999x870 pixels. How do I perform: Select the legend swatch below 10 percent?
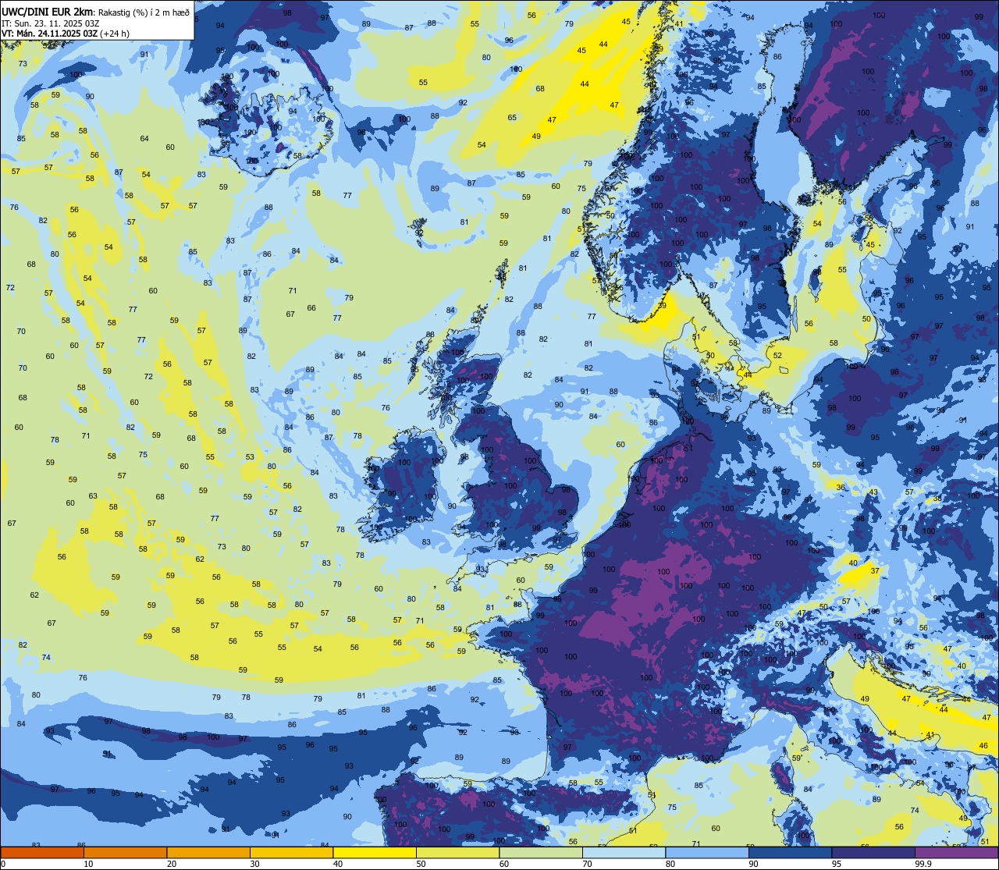pos(42,852)
